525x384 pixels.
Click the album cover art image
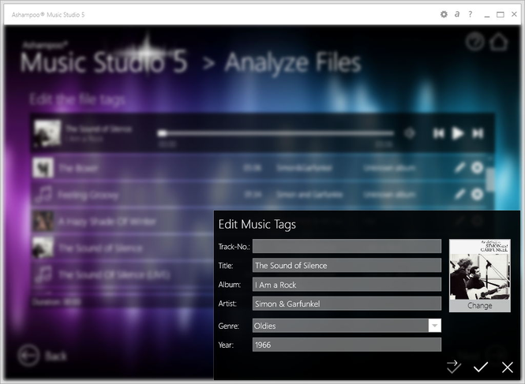click(480, 270)
